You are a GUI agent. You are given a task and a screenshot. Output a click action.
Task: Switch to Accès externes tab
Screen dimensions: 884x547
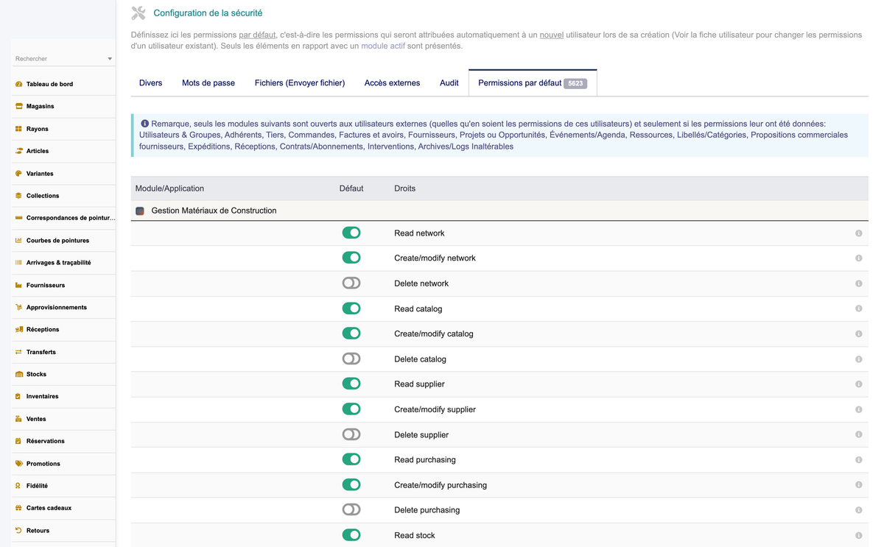coord(392,83)
